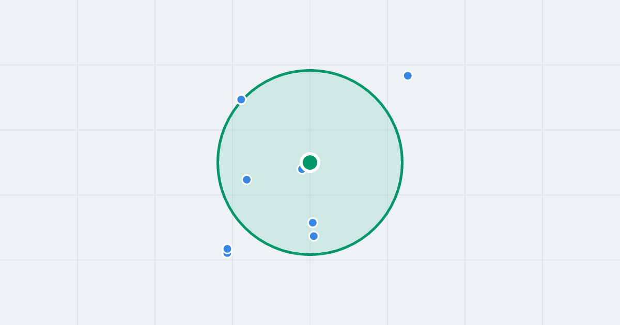Click the lower of two blue dots near the circle's bottom
Viewport: 620px width, 325px height.
(x=314, y=236)
